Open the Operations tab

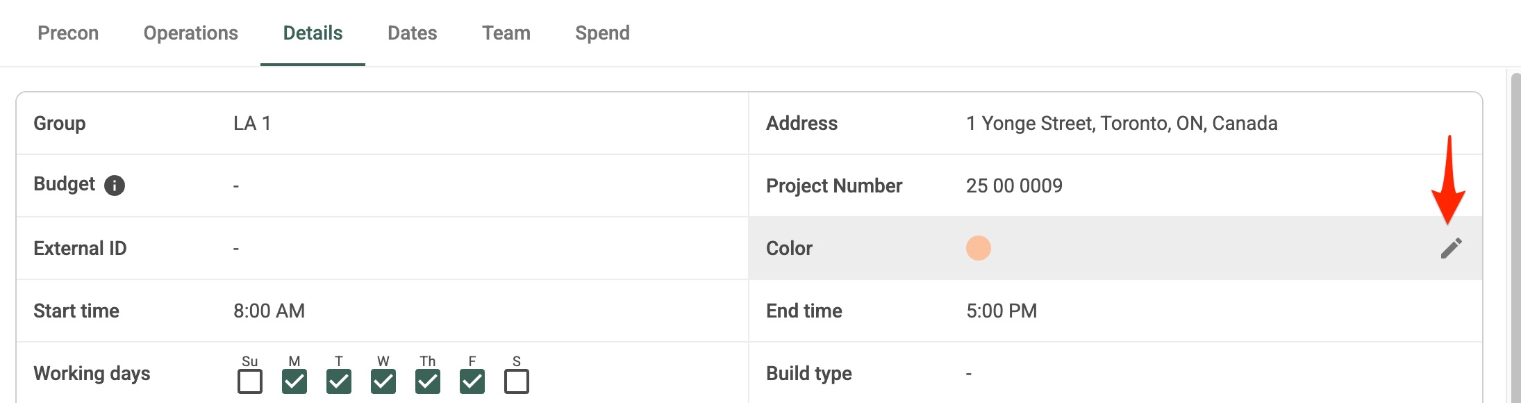pos(191,33)
